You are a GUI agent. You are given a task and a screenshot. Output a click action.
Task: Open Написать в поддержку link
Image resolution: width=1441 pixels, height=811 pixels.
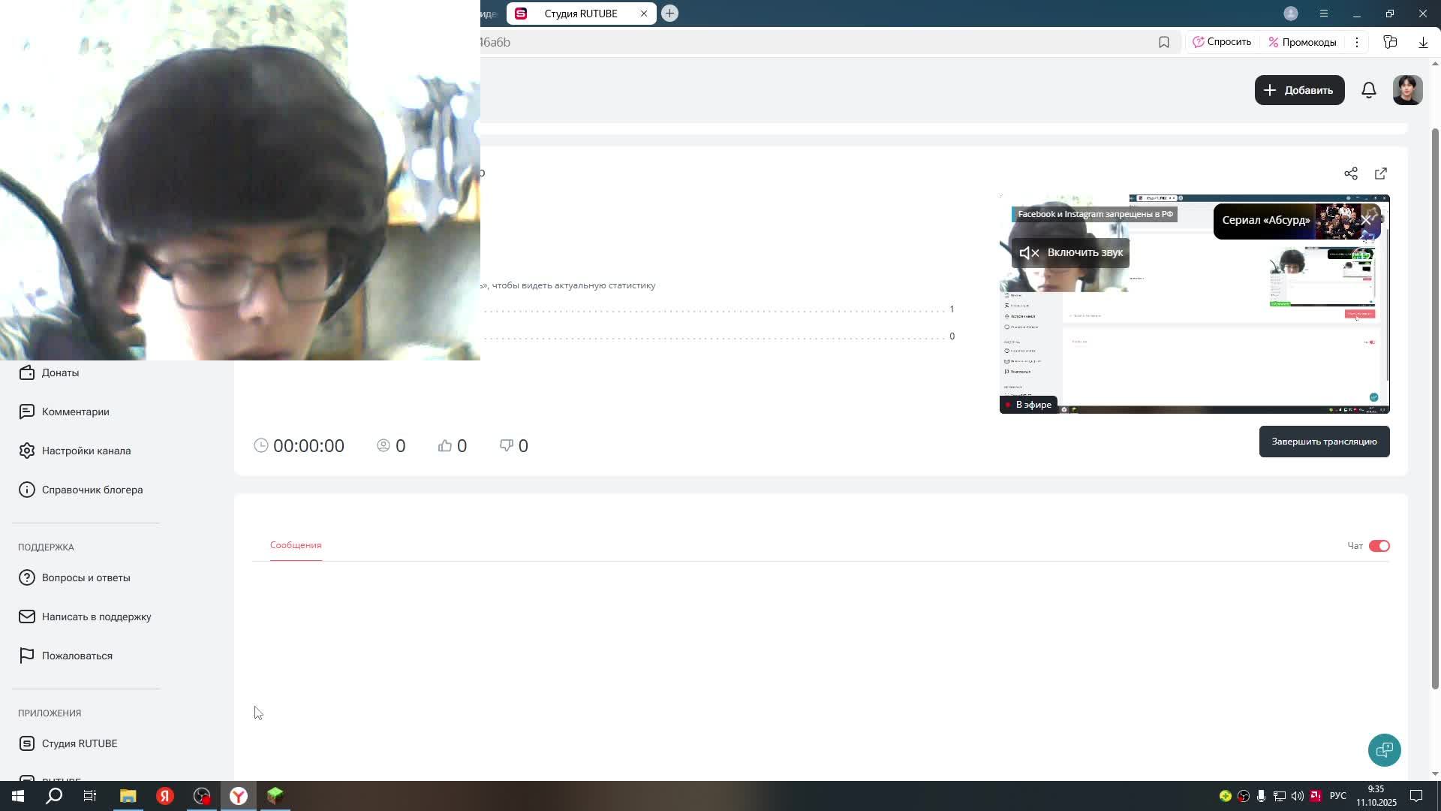tap(96, 617)
